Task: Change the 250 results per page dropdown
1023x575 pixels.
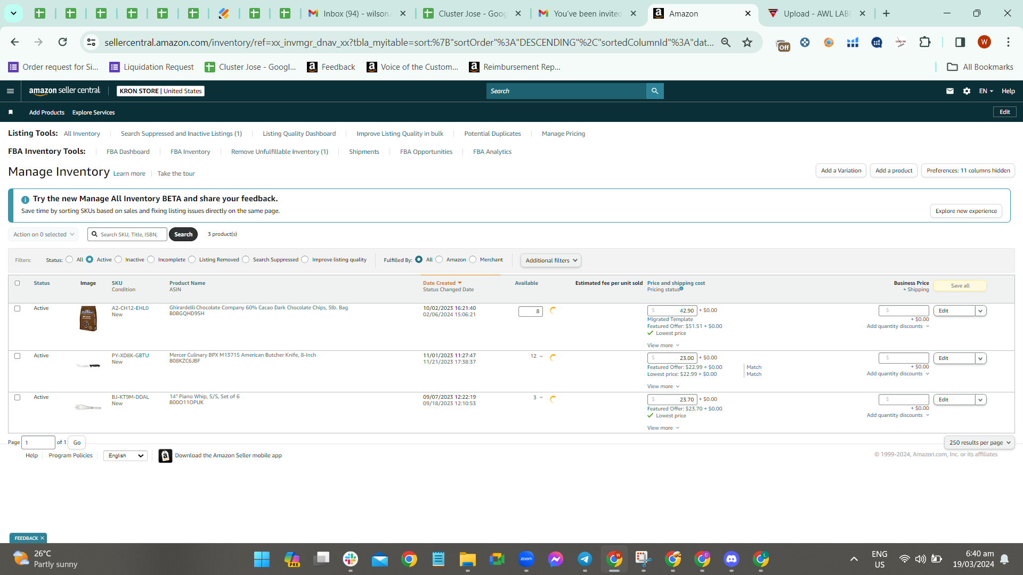Action: tap(979, 442)
